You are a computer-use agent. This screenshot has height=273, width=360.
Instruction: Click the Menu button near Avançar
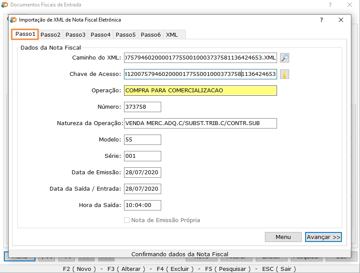(283, 237)
